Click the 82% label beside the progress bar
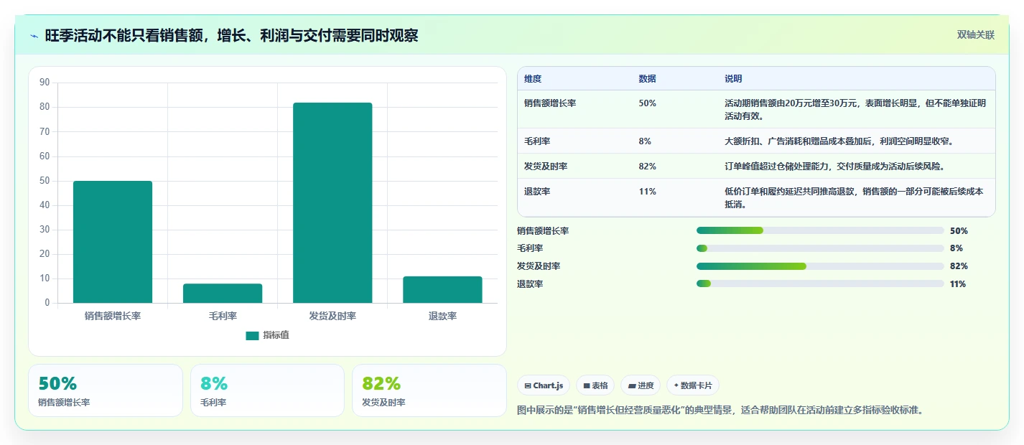This screenshot has width=1024, height=445. tap(959, 266)
